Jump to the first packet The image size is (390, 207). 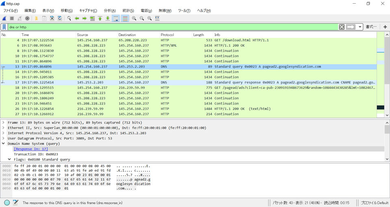100,18
